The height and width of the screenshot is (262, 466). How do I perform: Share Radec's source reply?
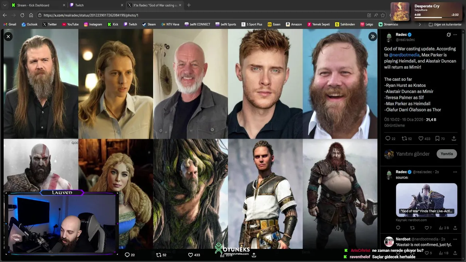coord(455,228)
